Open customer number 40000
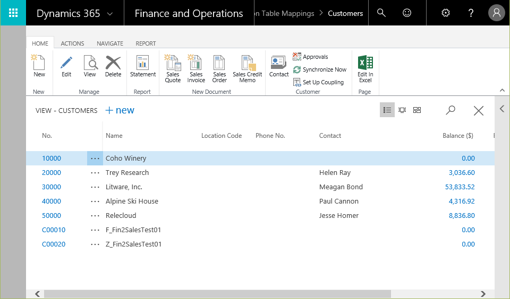 pos(52,201)
